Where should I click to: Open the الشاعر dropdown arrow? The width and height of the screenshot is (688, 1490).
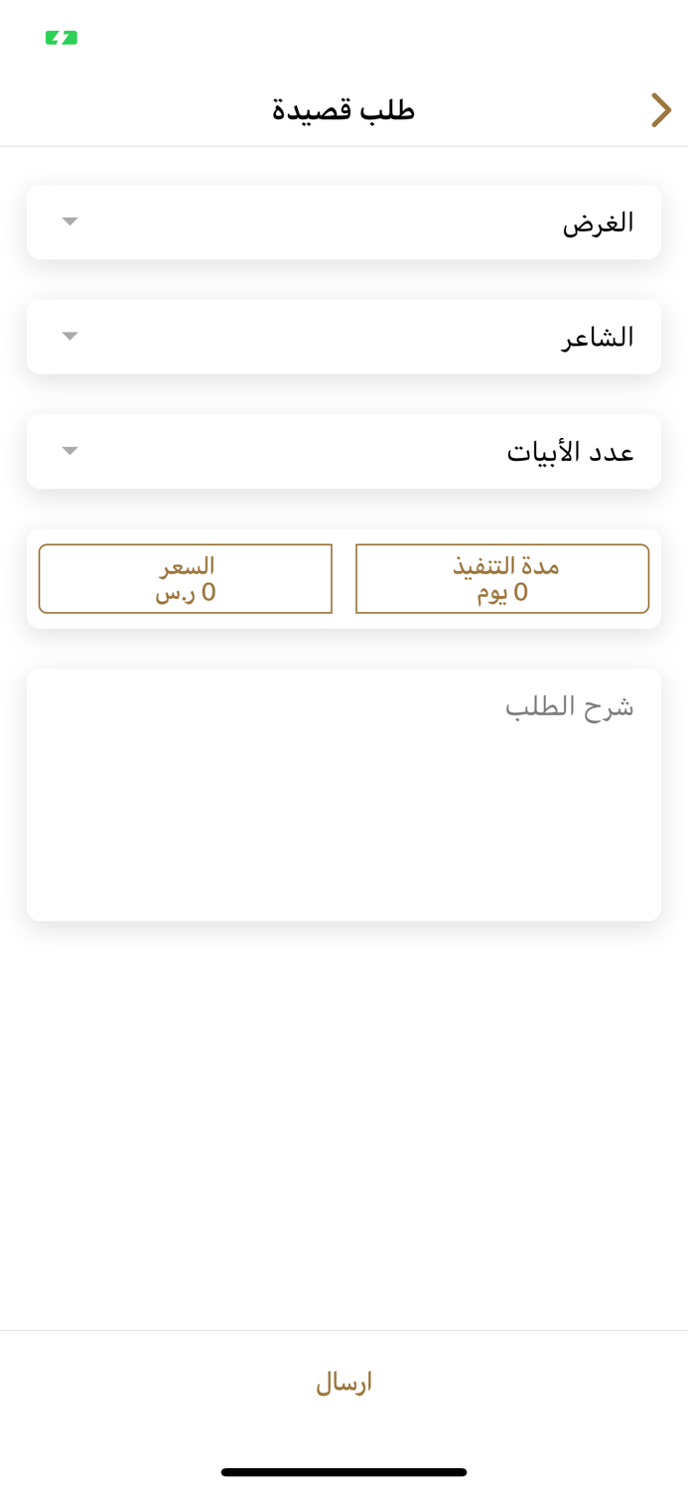coord(69,336)
